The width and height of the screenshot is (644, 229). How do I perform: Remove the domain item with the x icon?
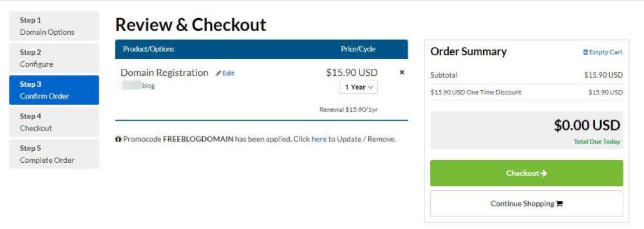(402, 72)
